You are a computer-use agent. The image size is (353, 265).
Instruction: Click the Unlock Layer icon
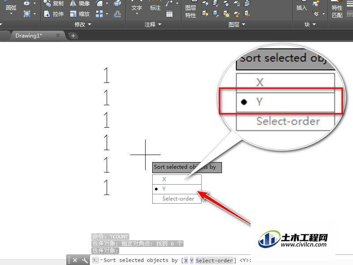[x=237, y=14]
